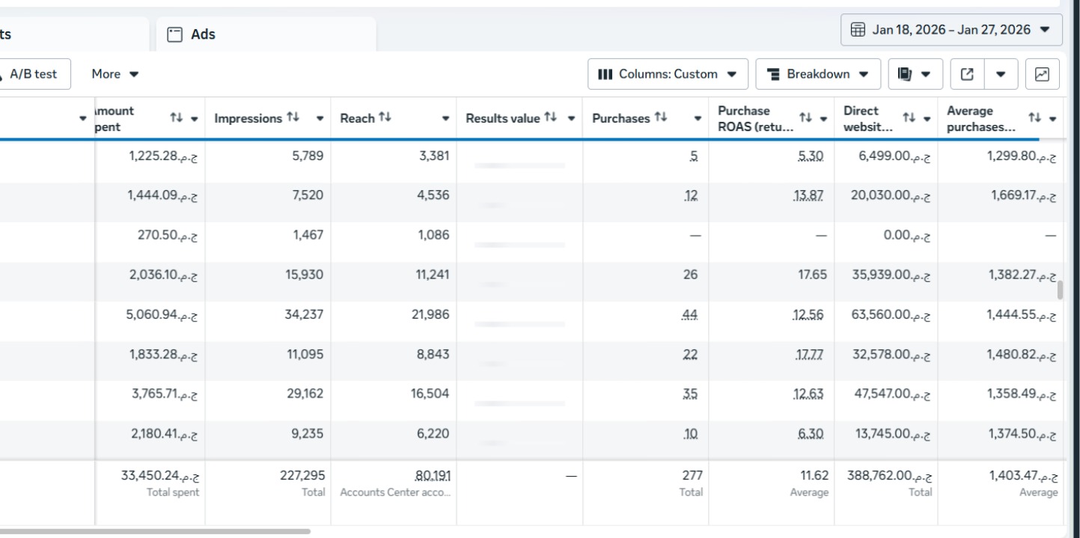1080x538 pixels.
Task: Click the A/B test button
Action: tap(33, 74)
